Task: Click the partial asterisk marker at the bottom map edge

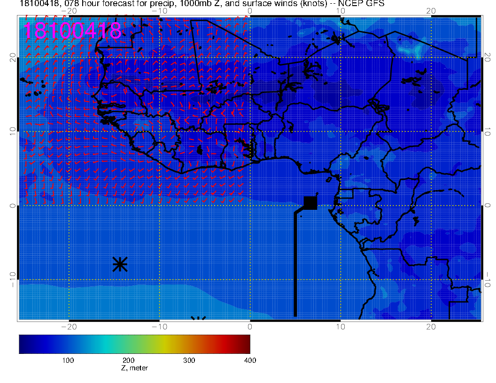Action: [x=199, y=319]
